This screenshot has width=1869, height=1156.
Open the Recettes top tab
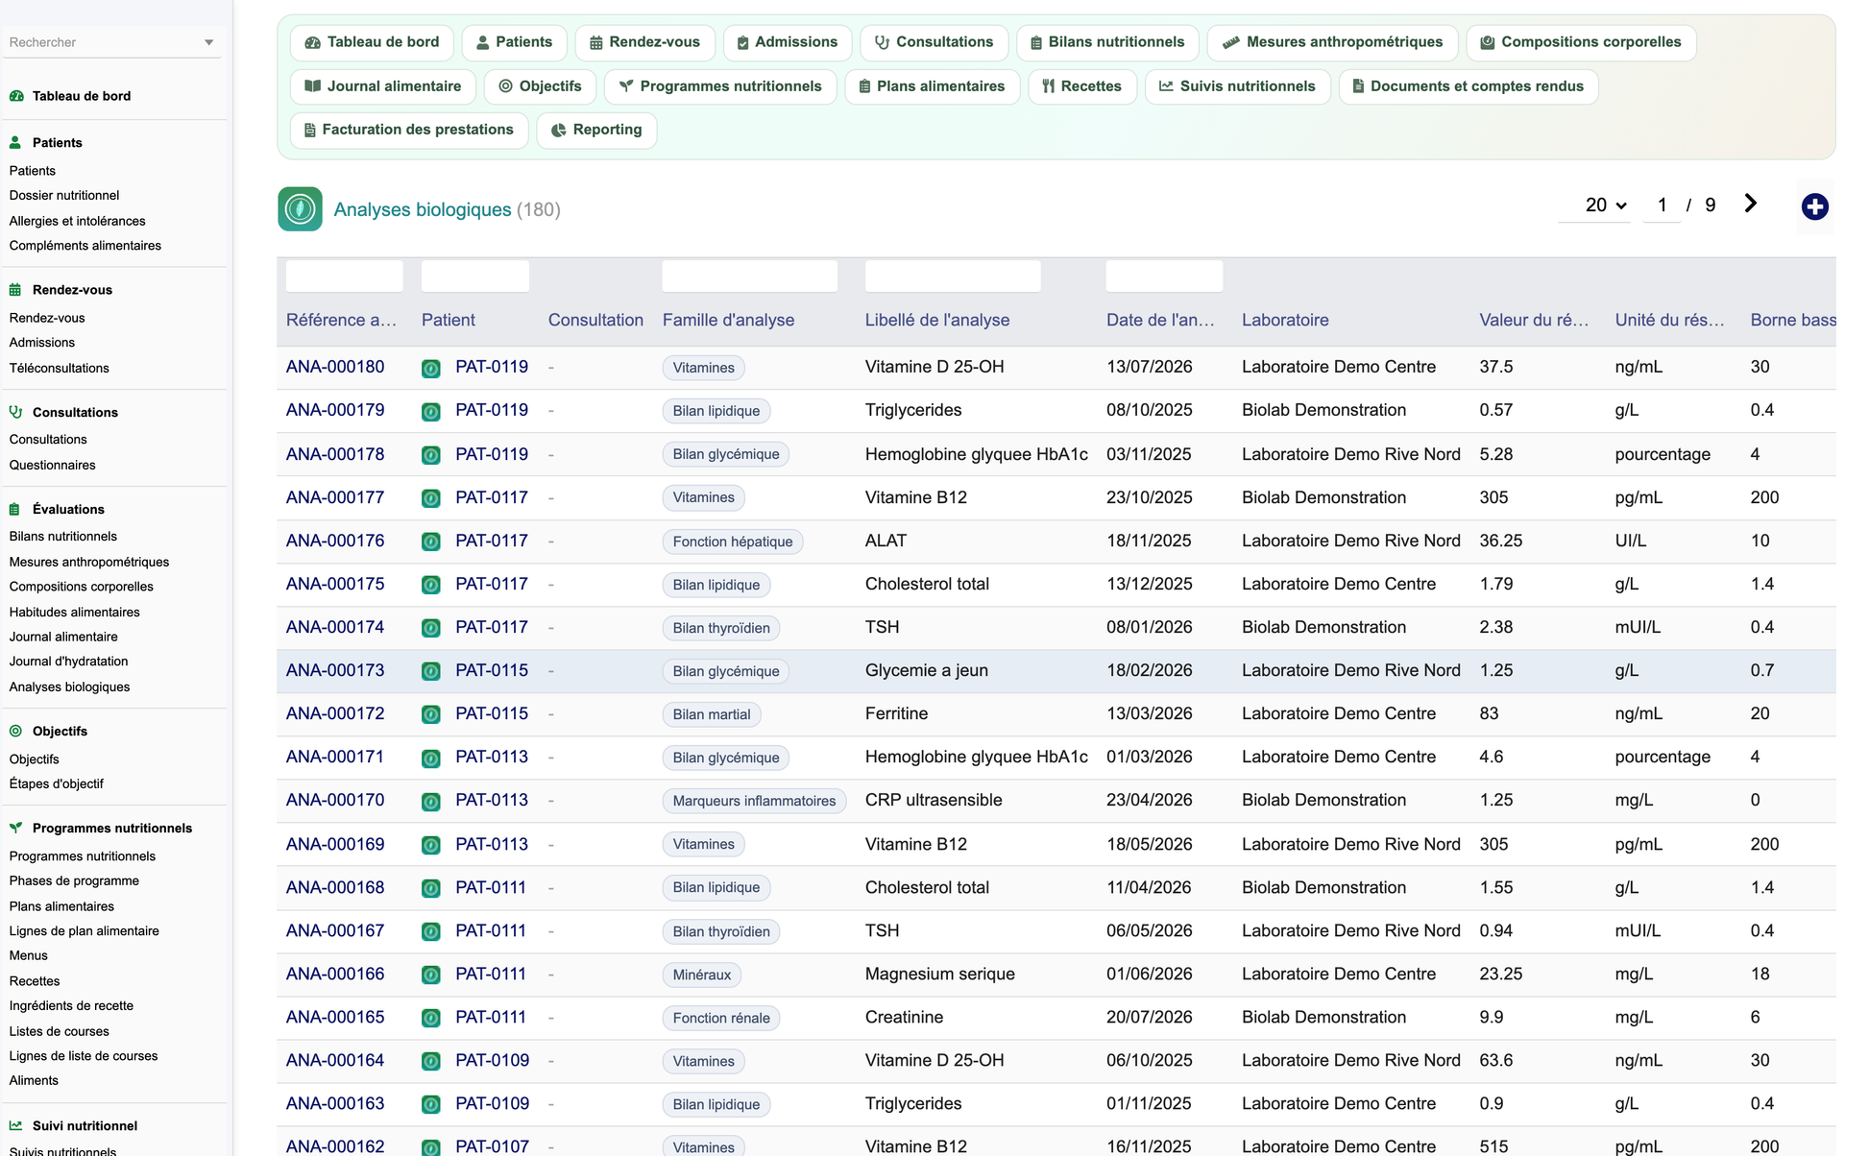[1082, 86]
